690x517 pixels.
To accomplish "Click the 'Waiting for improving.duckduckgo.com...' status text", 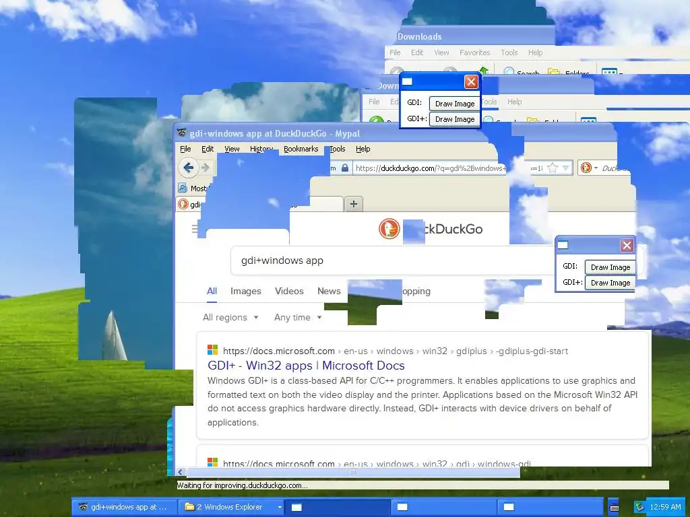I will click(242, 485).
